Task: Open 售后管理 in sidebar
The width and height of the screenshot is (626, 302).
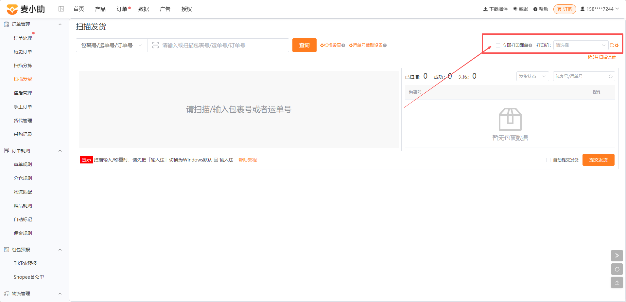Action: [x=23, y=93]
